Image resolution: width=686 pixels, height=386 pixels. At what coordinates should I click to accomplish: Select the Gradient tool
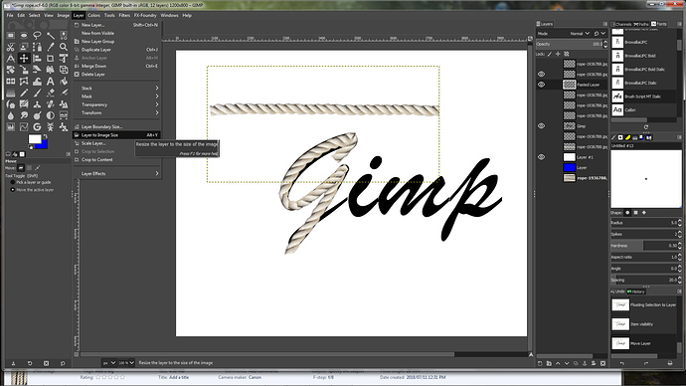11,93
